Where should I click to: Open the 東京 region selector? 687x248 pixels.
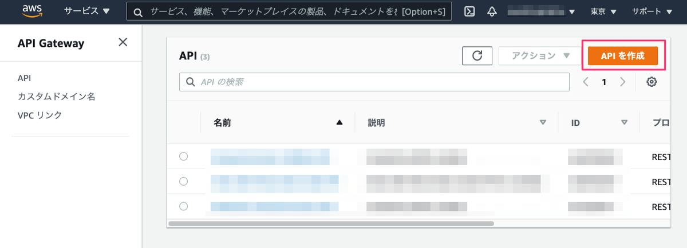(x=603, y=11)
